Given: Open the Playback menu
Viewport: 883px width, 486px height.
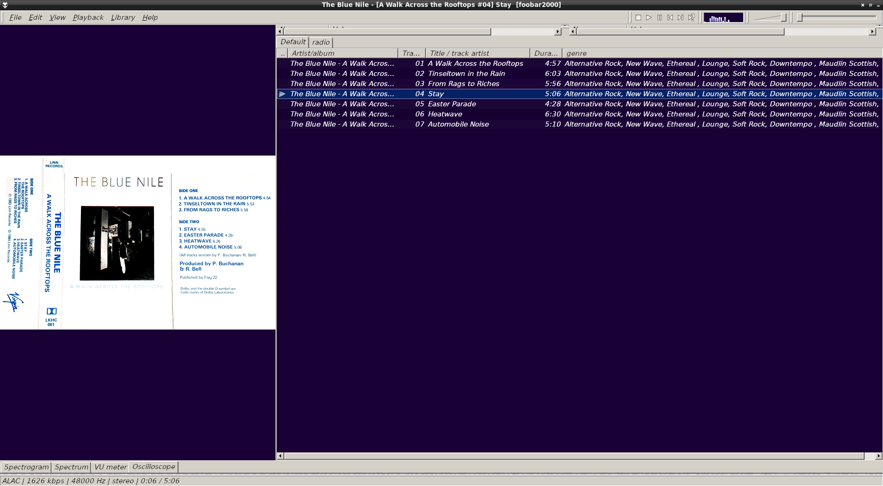Looking at the screenshot, I should [88, 17].
